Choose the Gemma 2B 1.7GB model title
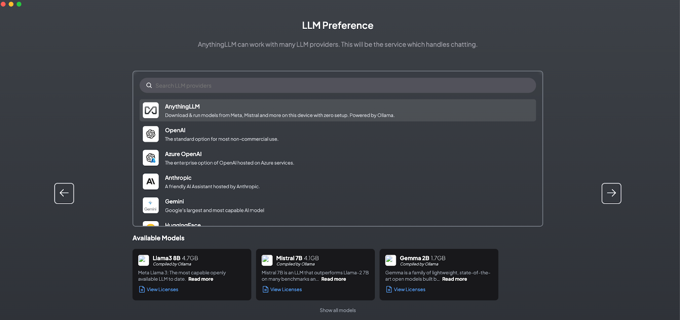Screen dimensions: 680x320 422,258
